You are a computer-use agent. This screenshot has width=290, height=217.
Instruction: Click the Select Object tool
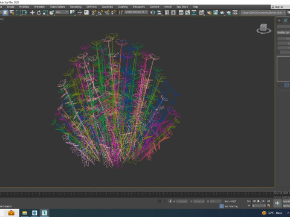coord(5,13)
